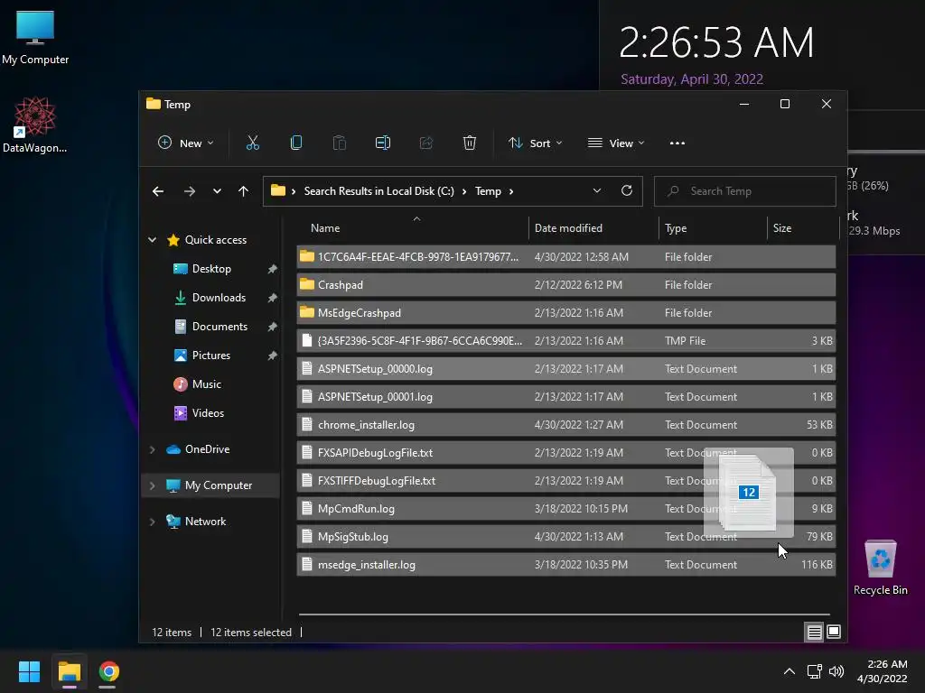Collapse the Quick access tree
The image size is (925, 693).
[152, 240]
